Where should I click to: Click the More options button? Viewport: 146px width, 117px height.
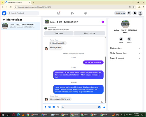tap(89, 33)
